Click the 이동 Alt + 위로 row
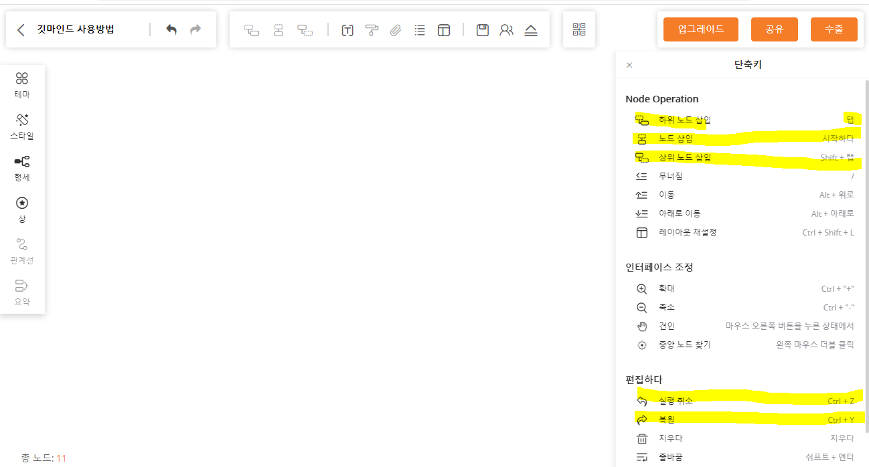This screenshot has width=869, height=467. [x=745, y=195]
